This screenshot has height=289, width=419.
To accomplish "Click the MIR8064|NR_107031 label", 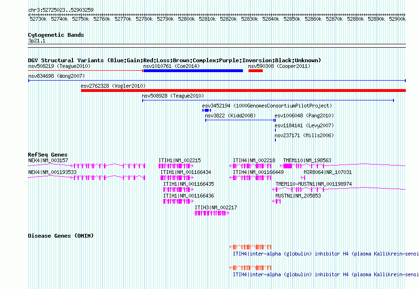I will [x=328, y=172].
